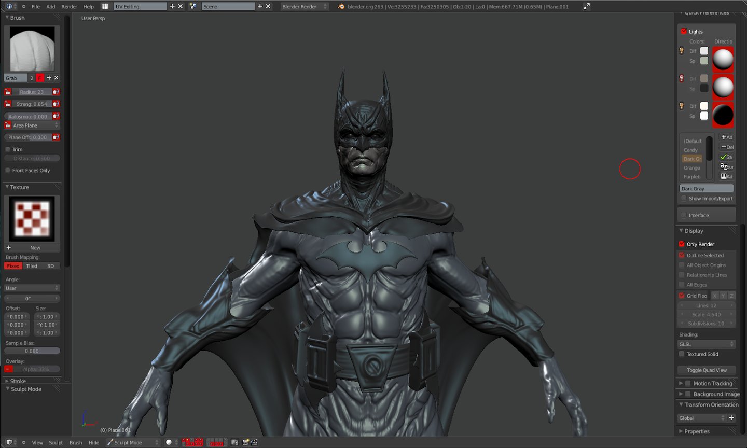Toggle the first light bulb icon
The width and height of the screenshot is (747, 448).
(x=682, y=51)
